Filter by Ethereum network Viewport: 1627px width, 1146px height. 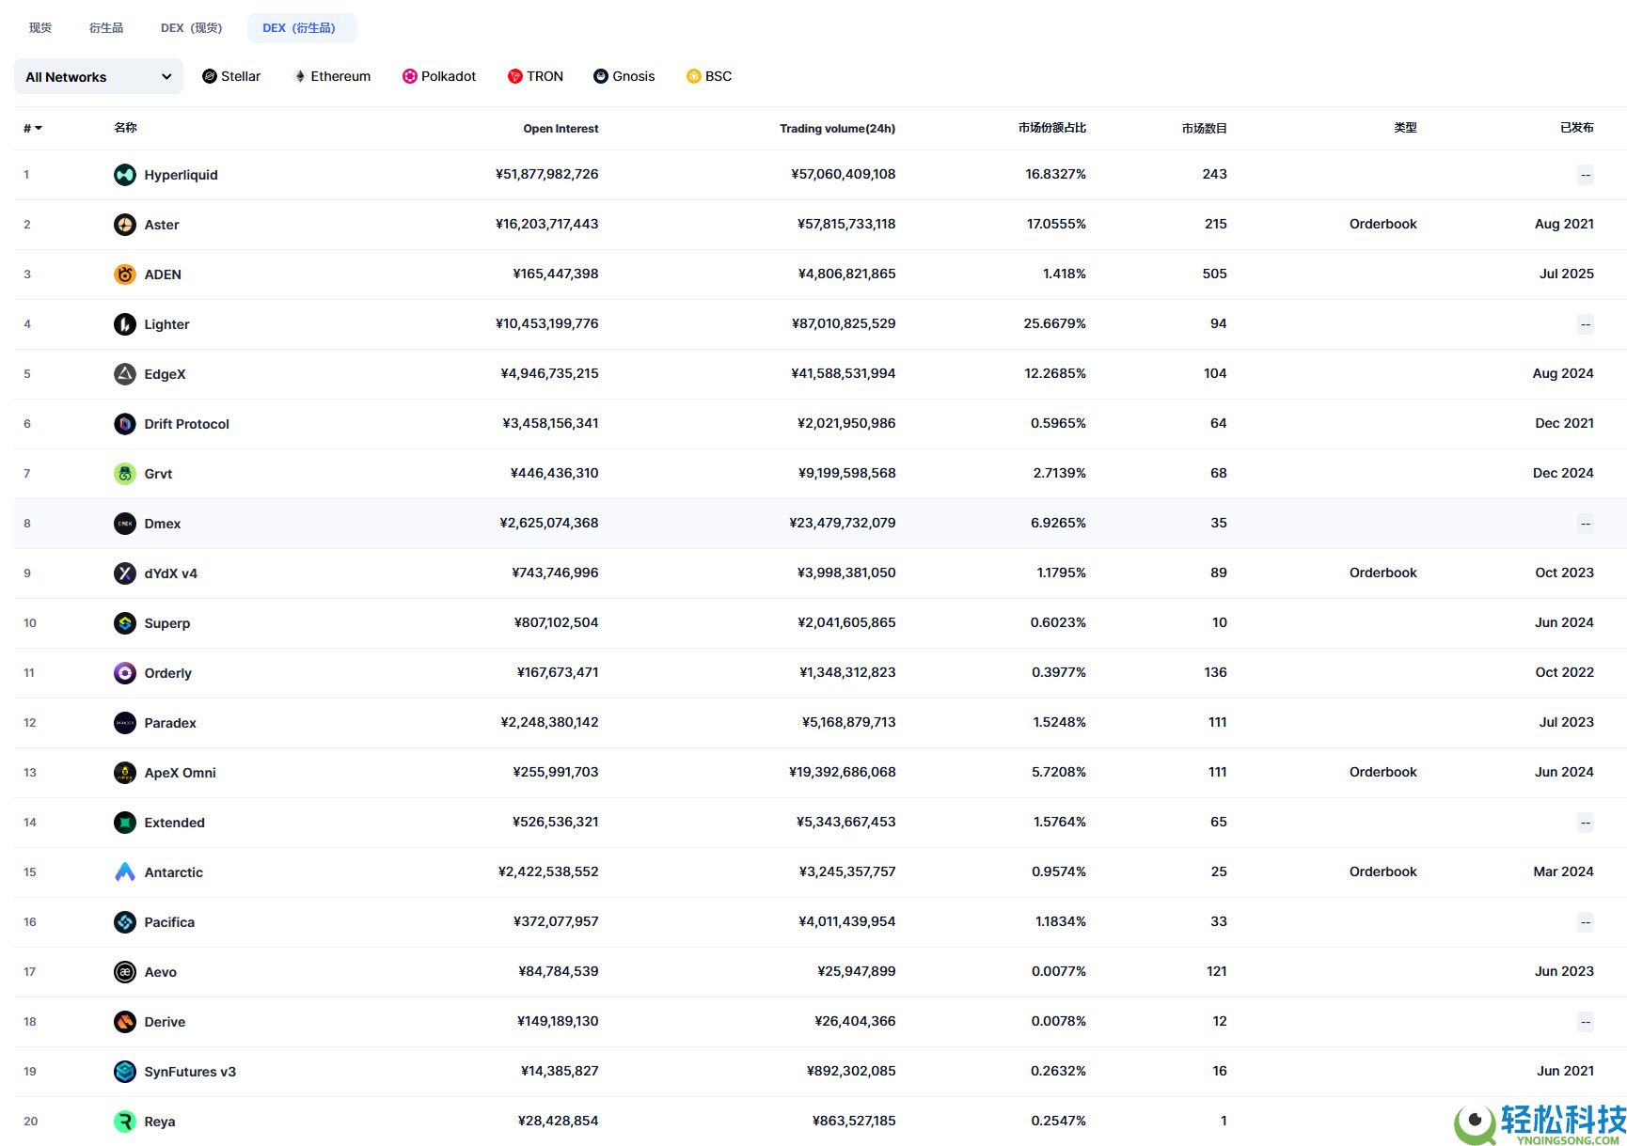pyautogui.click(x=332, y=76)
